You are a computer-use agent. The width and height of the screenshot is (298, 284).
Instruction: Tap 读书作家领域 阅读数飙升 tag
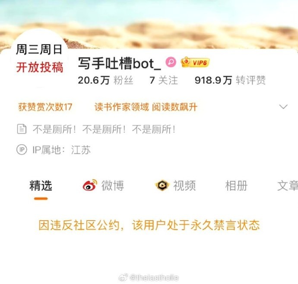tap(146, 107)
